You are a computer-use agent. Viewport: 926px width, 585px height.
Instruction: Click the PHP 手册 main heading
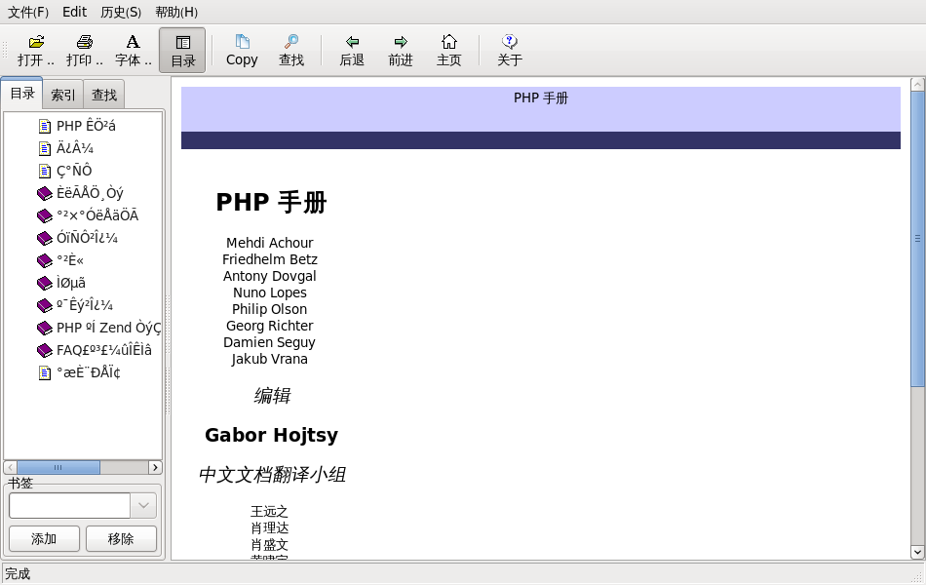(x=271, y=202)
